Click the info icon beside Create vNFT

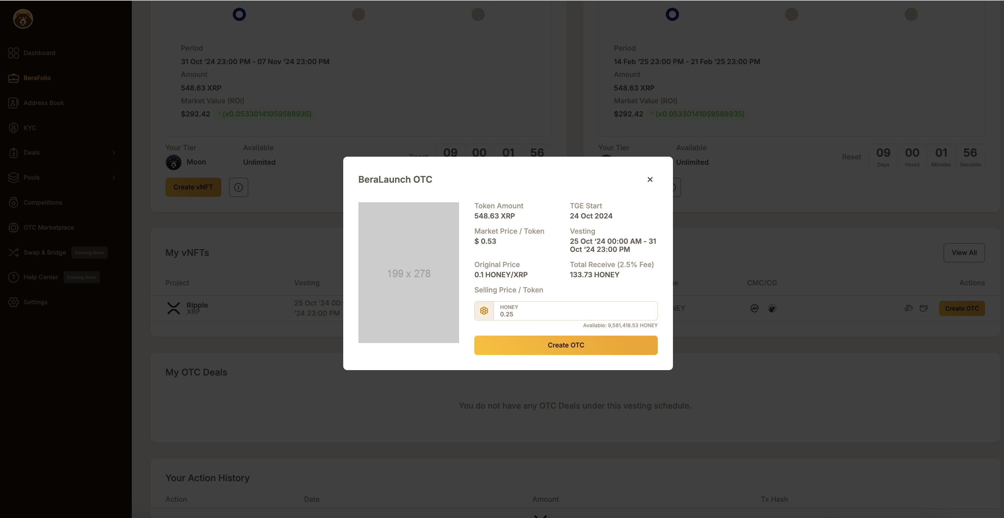(x=239, y=187)
